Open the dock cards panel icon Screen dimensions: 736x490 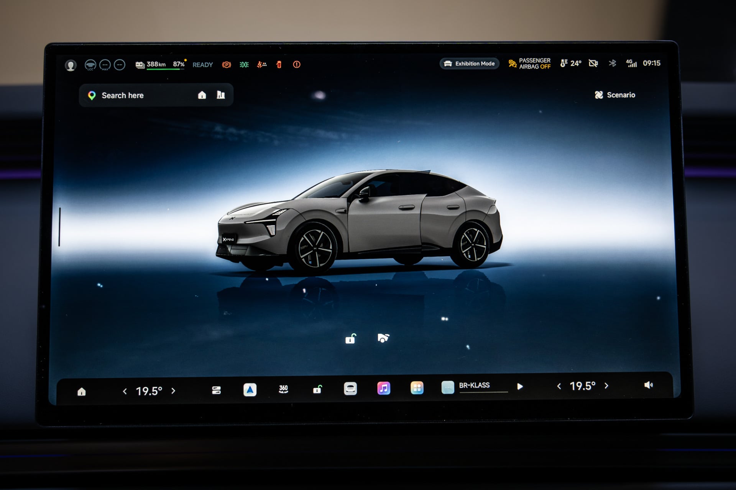pos(216,390)
